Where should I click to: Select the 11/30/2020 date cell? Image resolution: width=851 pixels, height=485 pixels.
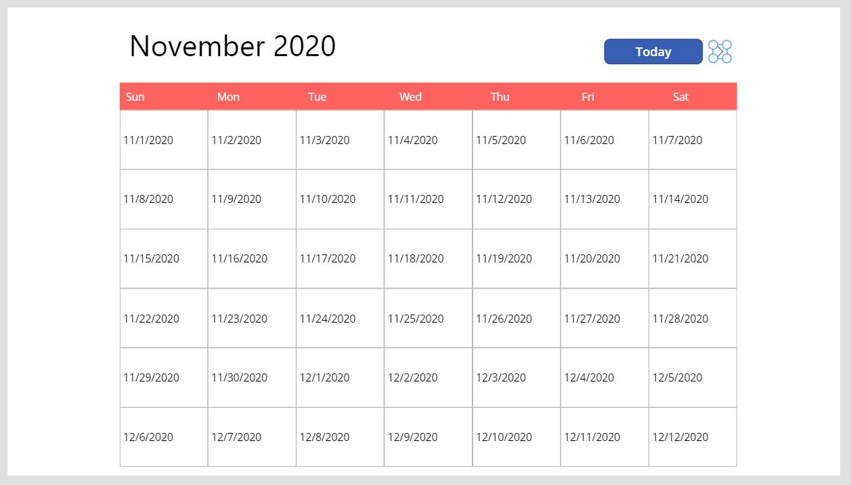251,377
